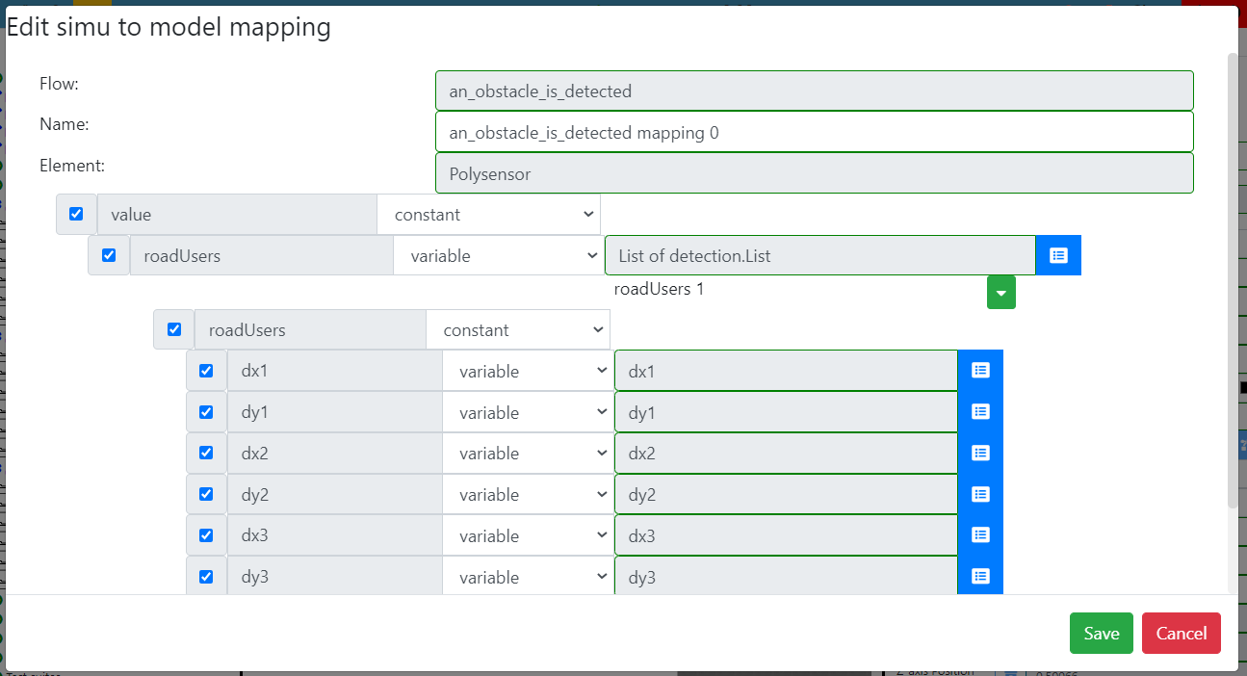
Task: Open variable list icon for dx3 row
Action: point(980,535)
